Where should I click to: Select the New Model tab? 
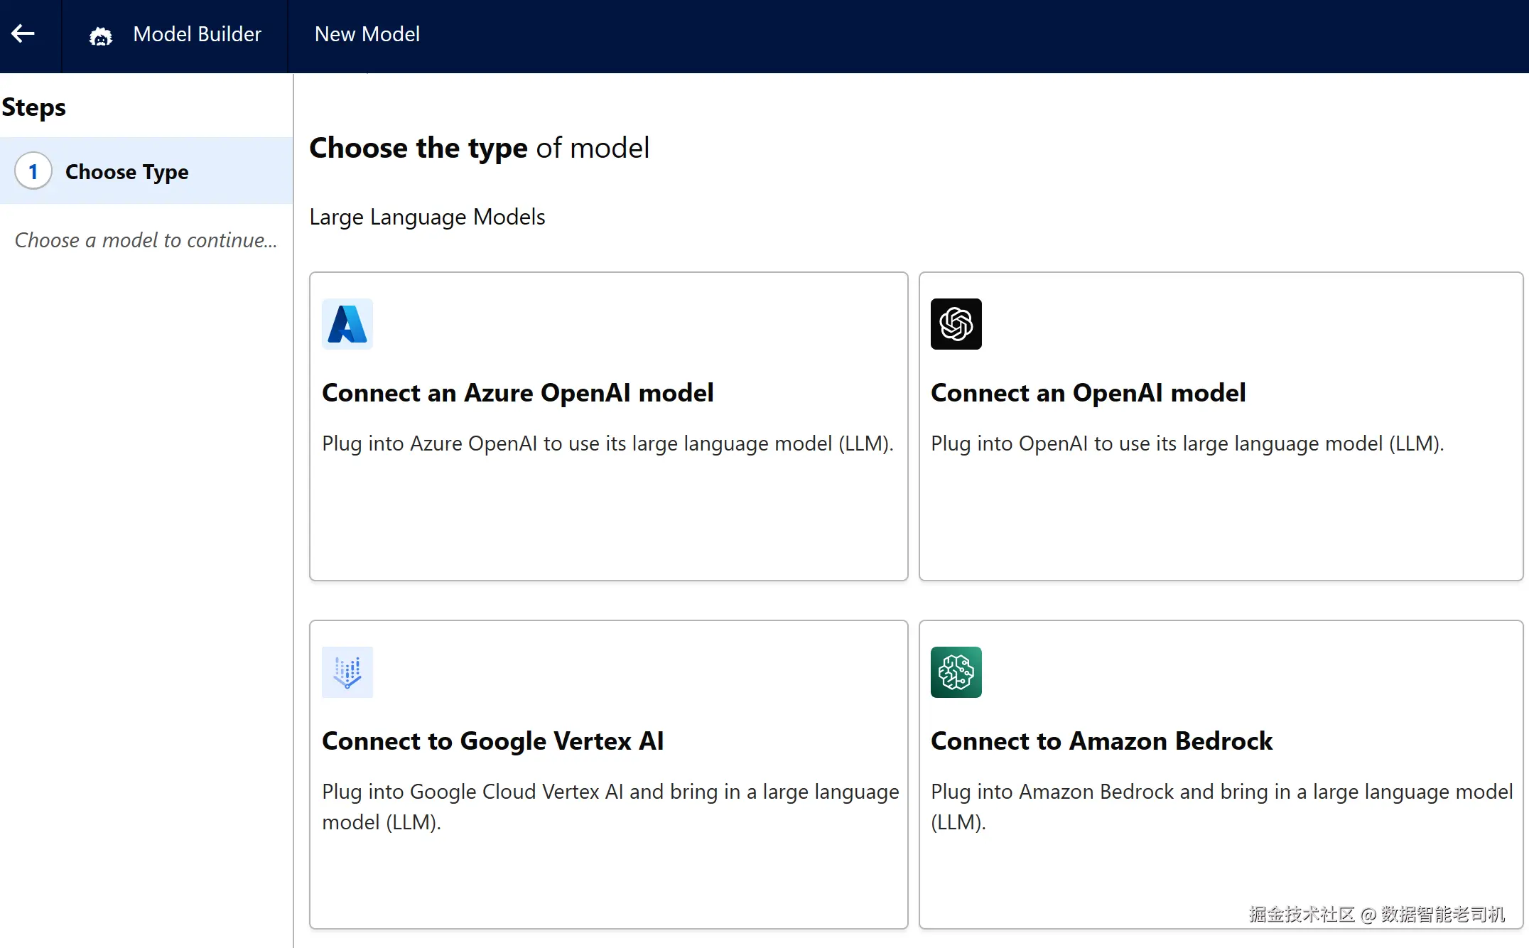point(367,34)
